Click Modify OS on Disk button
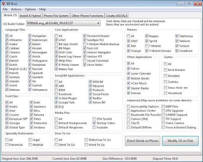The width and height of the screenshot is (203, 162). click(x=180, y=141)
